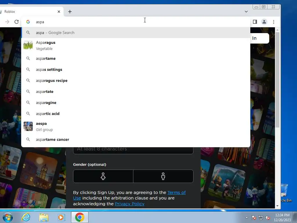Click search icon beside 'aspartic acid'
This screenshot has height=223, width=297.
(x=28, y=114)
